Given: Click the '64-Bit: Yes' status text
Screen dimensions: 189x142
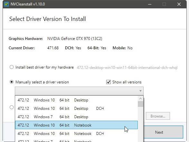Looking at the screenshot, I should pos(97,48).
